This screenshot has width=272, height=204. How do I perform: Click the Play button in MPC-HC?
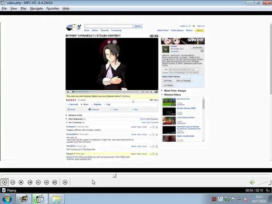coord(5,182)
